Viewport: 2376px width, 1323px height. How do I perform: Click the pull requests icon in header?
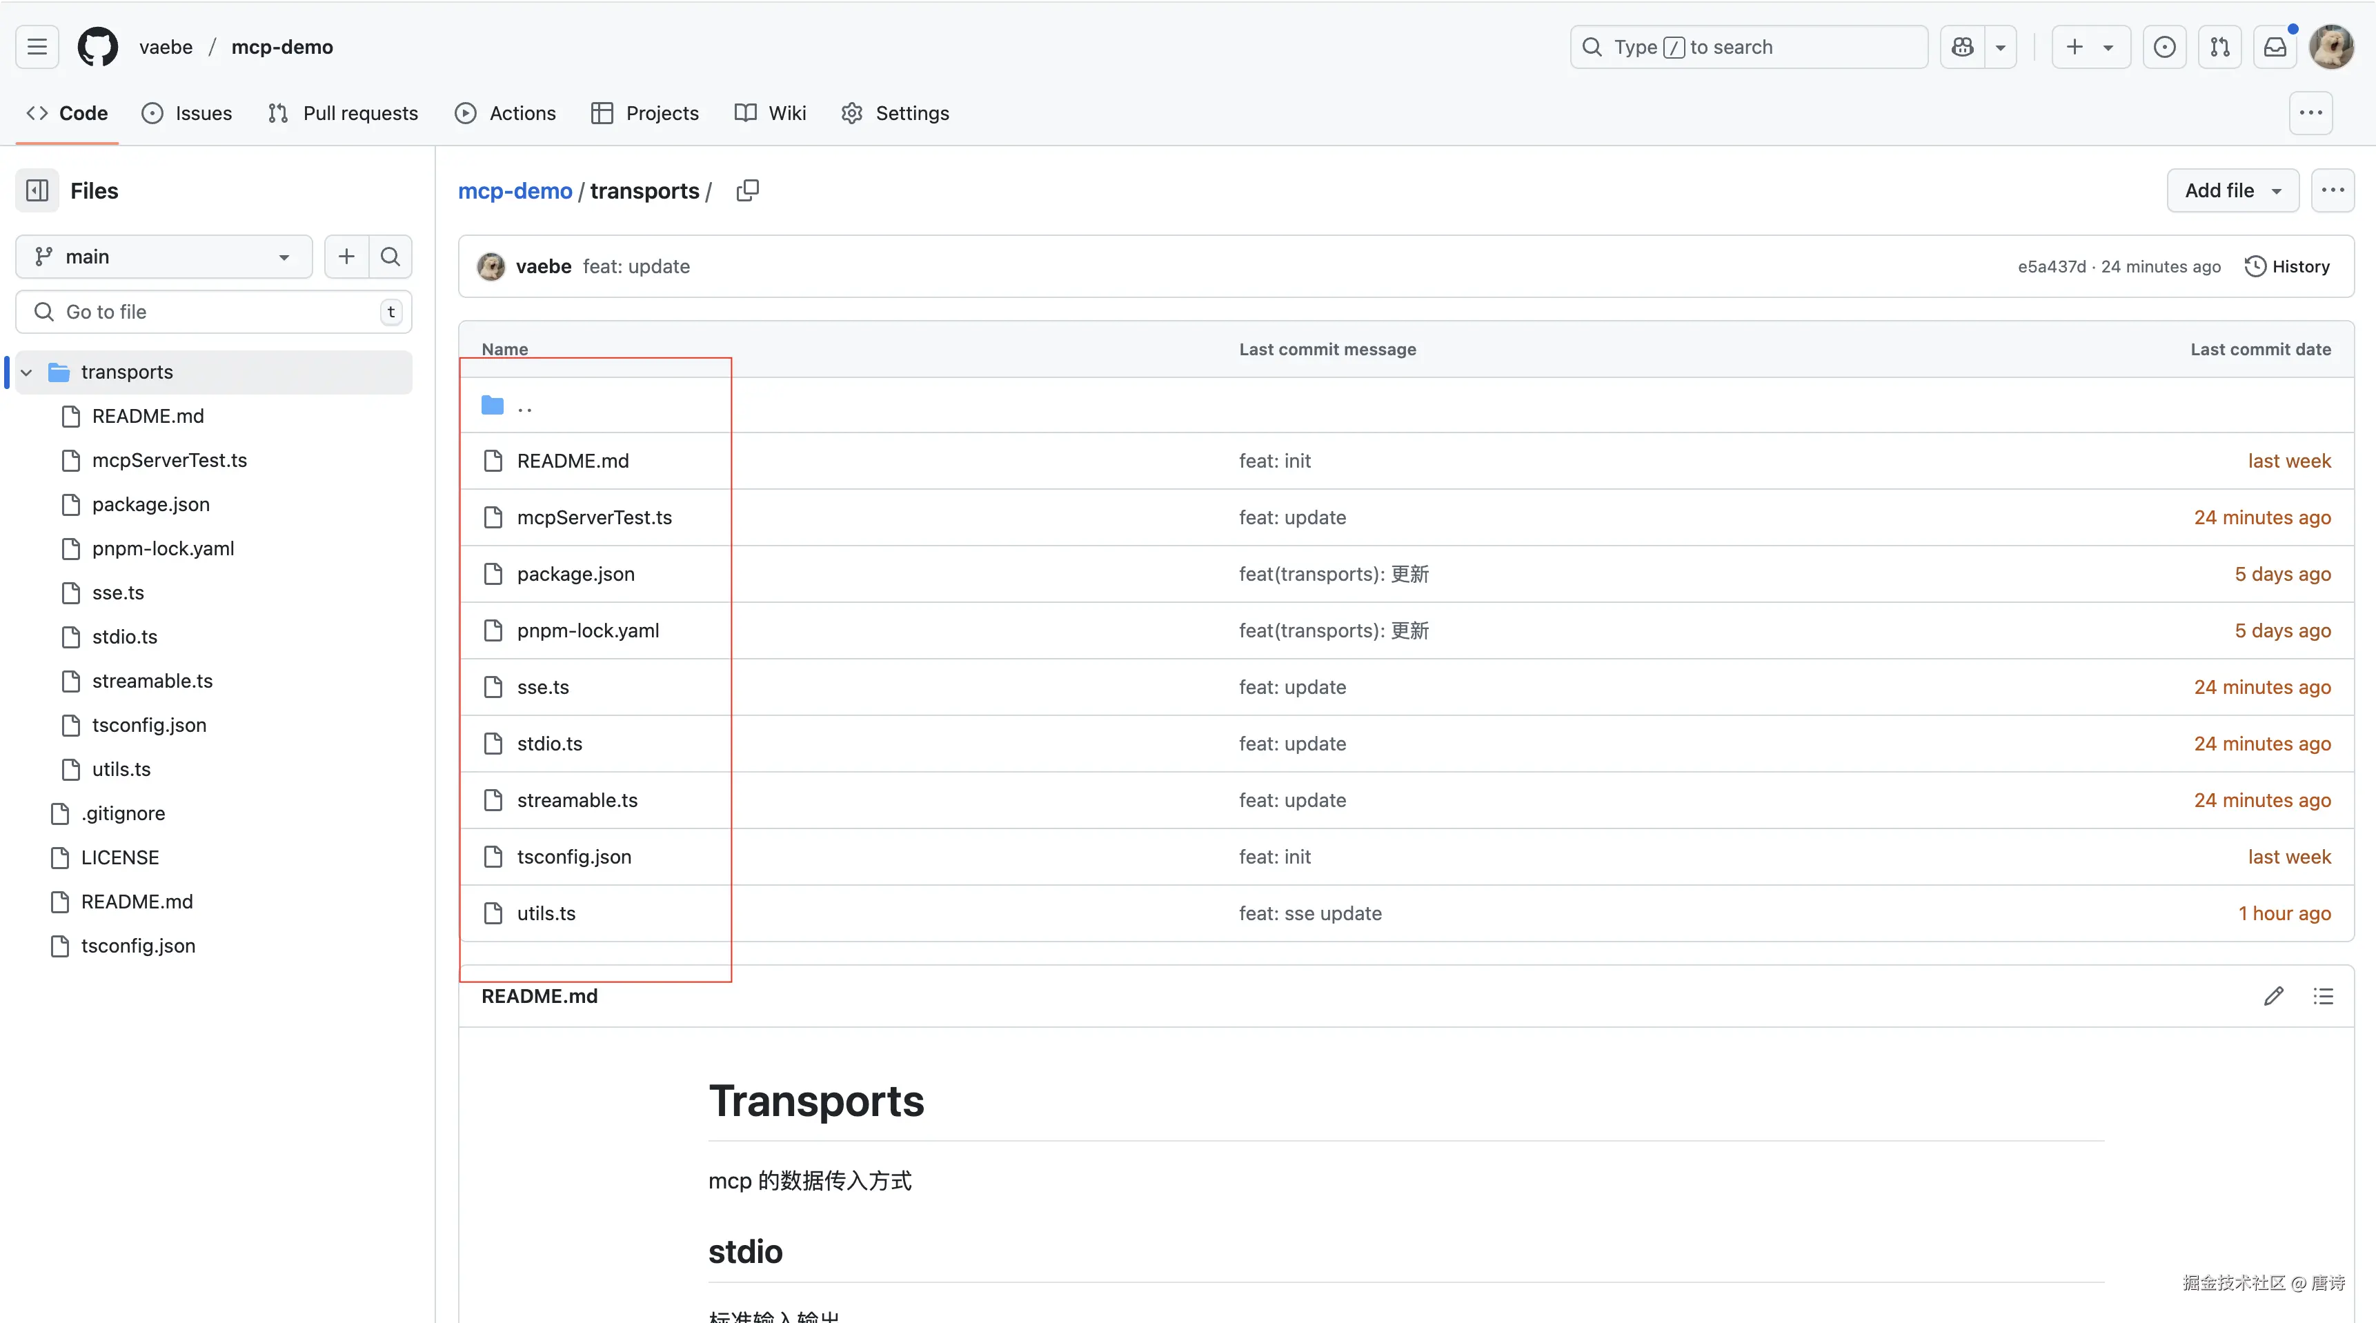[2219, 47]
